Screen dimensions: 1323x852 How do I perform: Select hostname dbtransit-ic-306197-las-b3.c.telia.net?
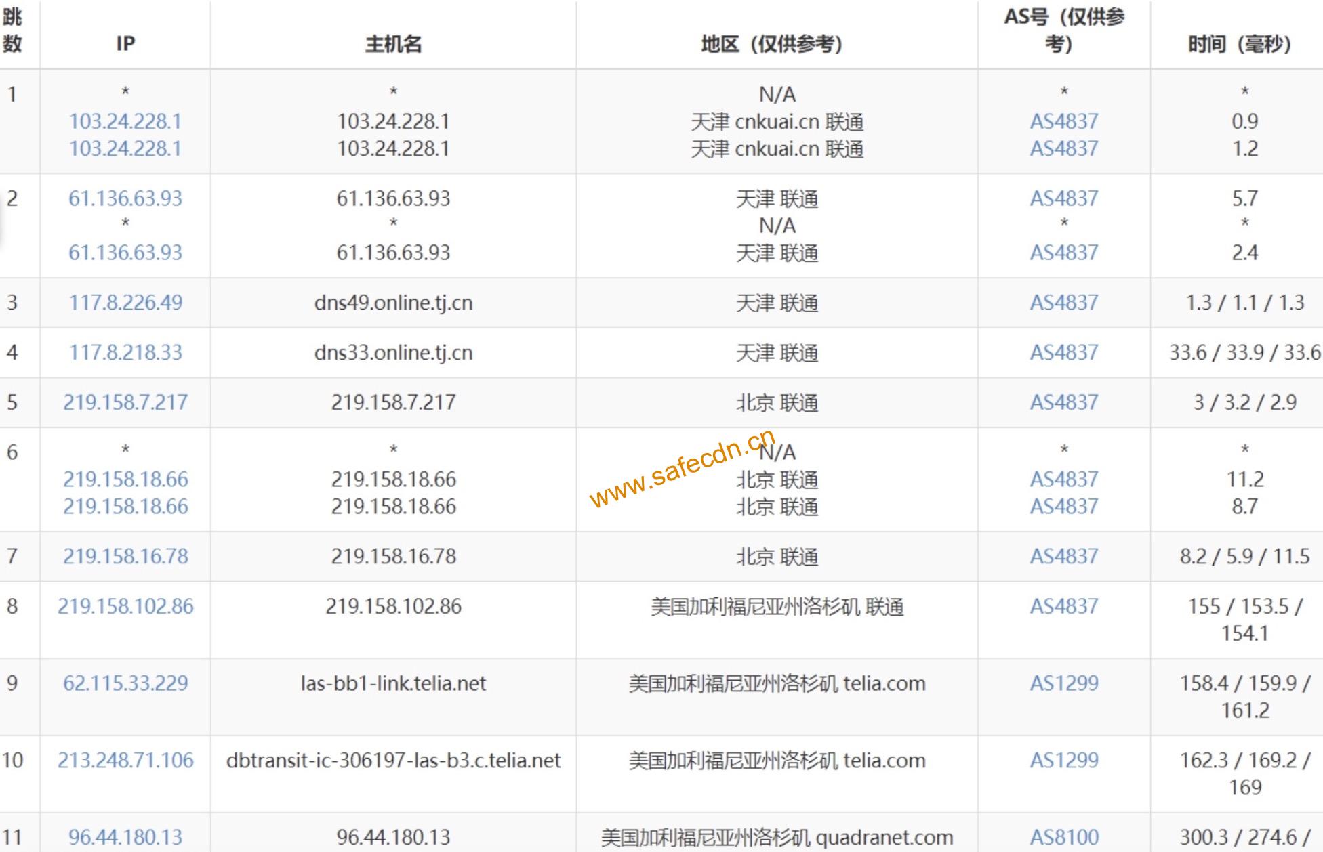[393, 760]
